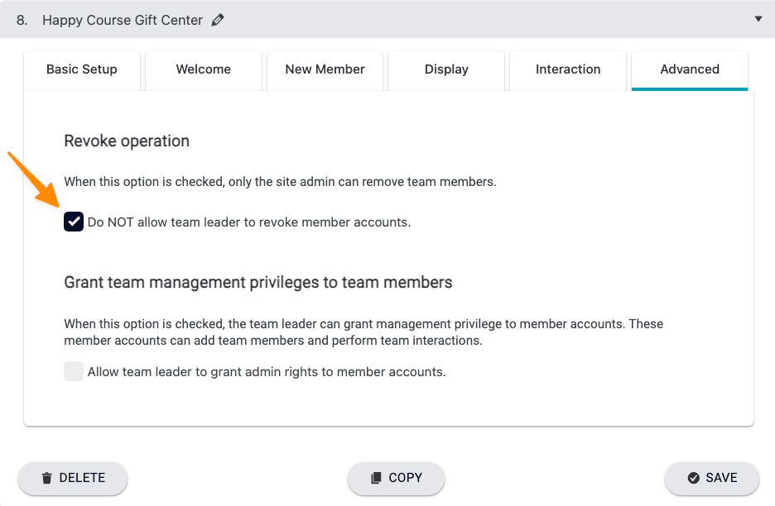The image size is (775, 506).
Task: Click the pencil icon to rename the gift center
Action: [218, 20]
